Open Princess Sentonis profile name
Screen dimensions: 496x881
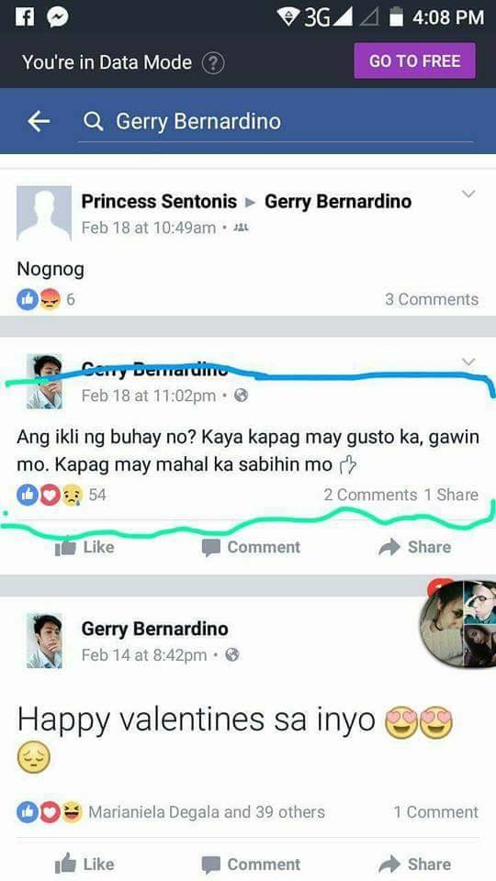159,201
